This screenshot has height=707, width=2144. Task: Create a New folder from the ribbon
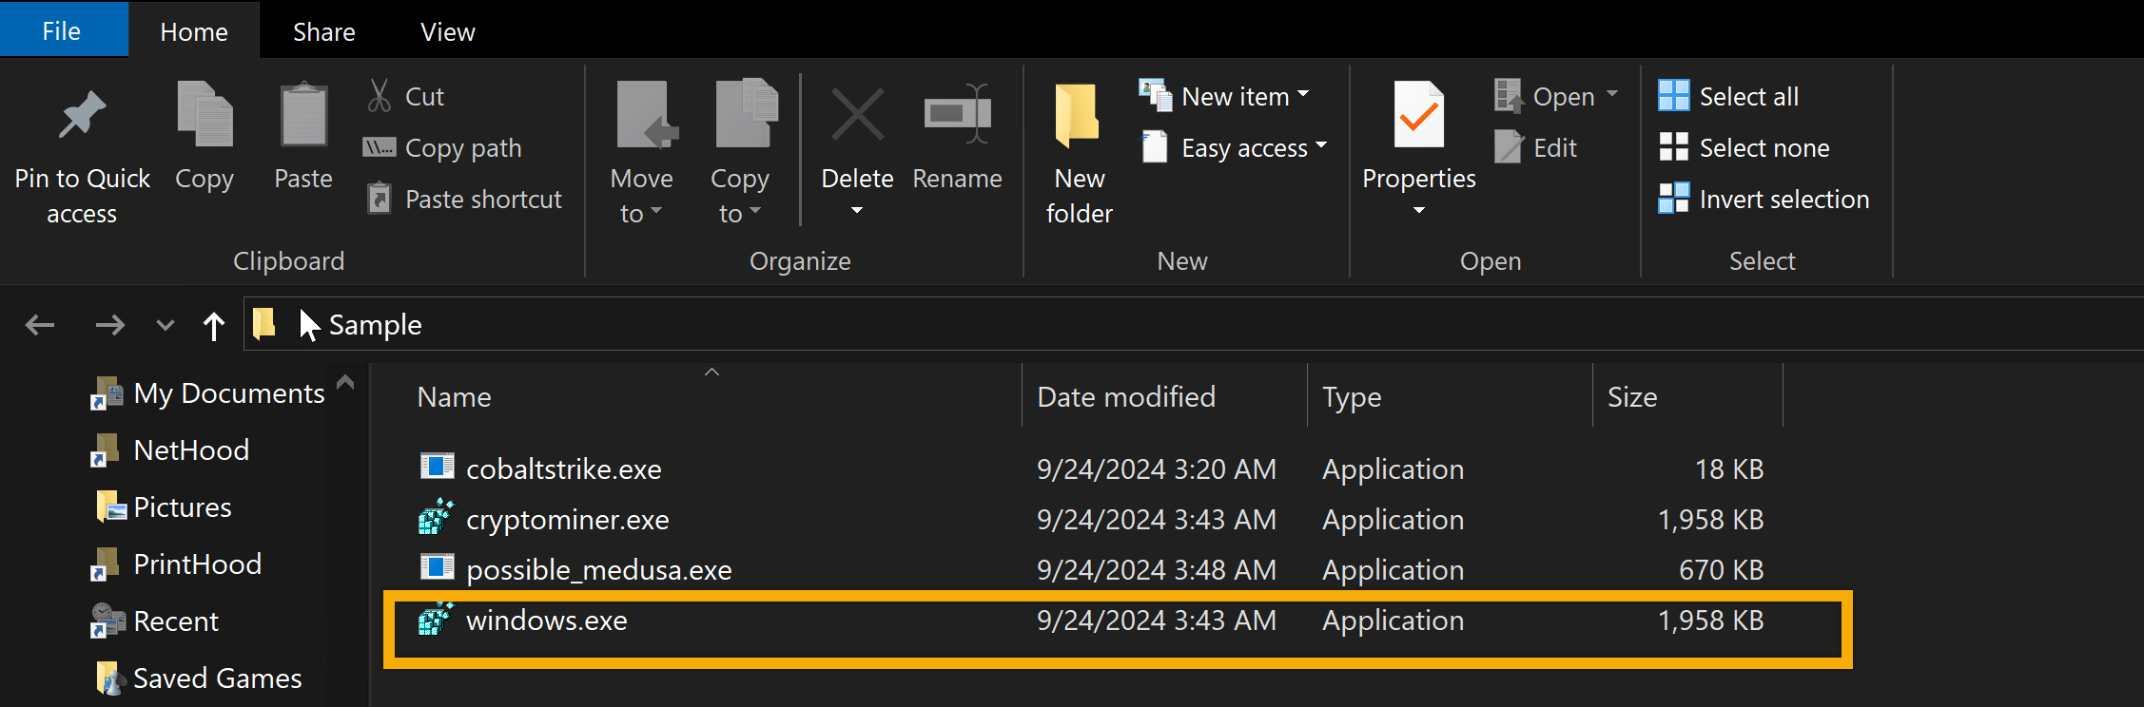point(1079,152)
